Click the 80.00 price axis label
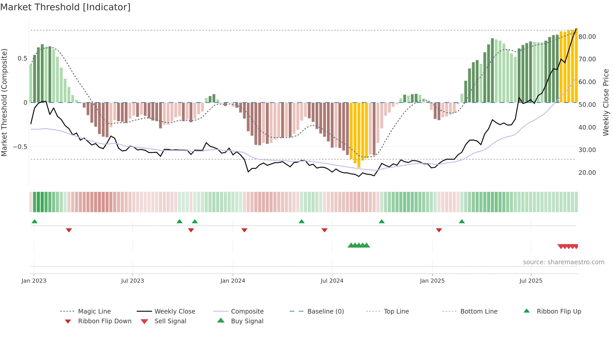 [587, 37]
